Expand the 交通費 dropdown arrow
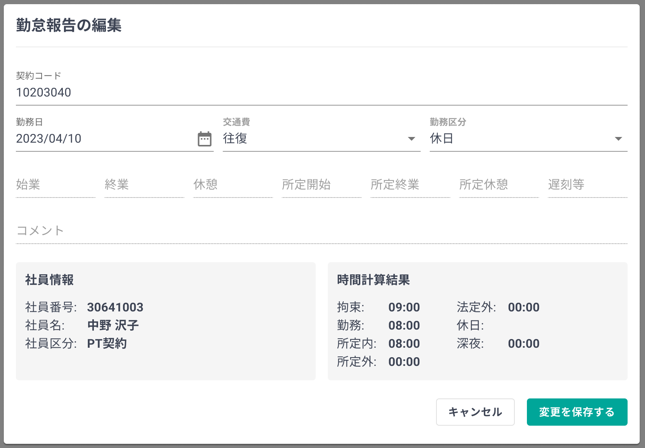This screenshot has width=645, height=448. click(411, 139)
